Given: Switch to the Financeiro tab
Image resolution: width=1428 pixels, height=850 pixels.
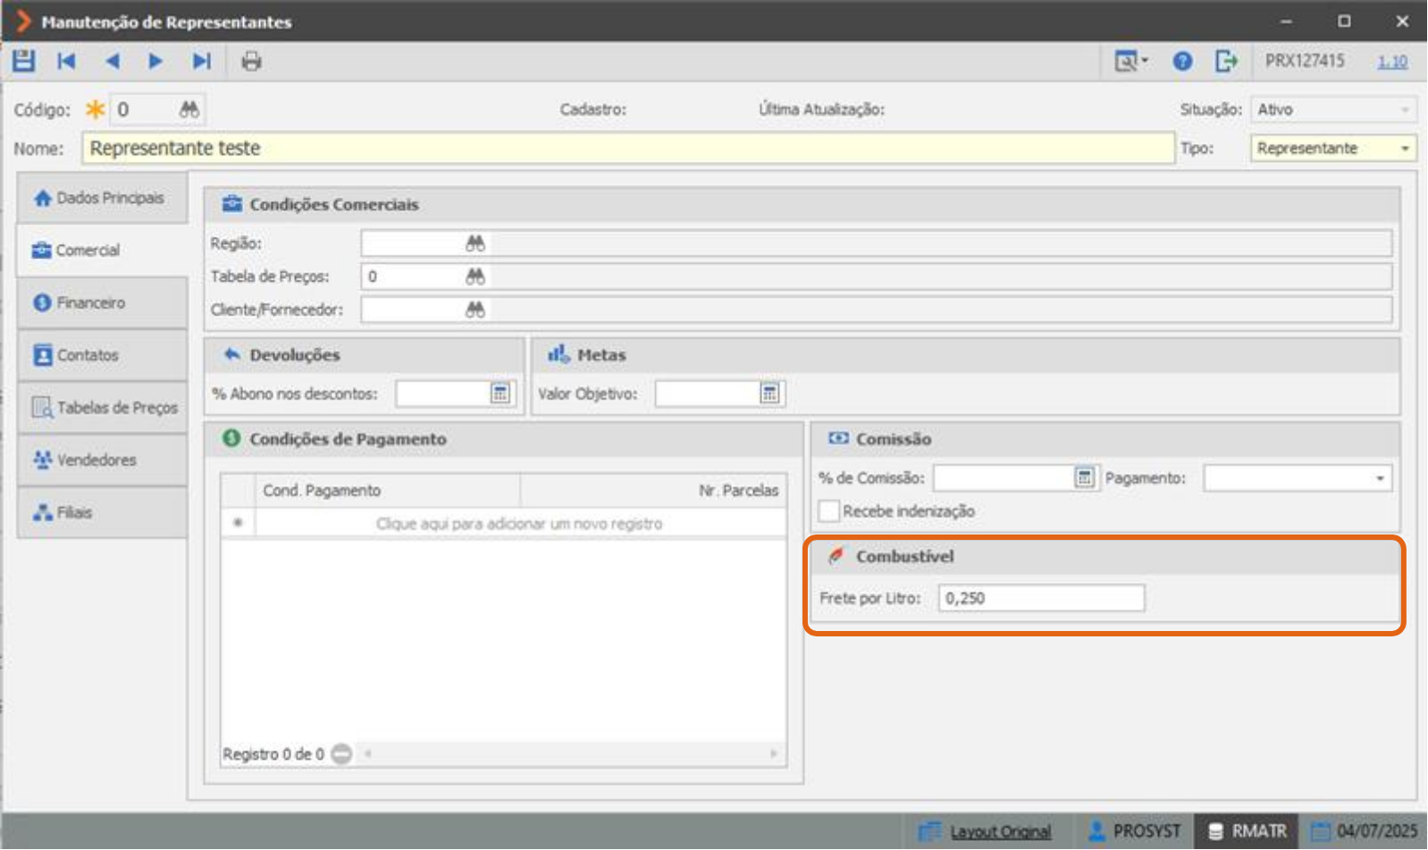Looking at the screenshot, I should [x=102, y=303].
